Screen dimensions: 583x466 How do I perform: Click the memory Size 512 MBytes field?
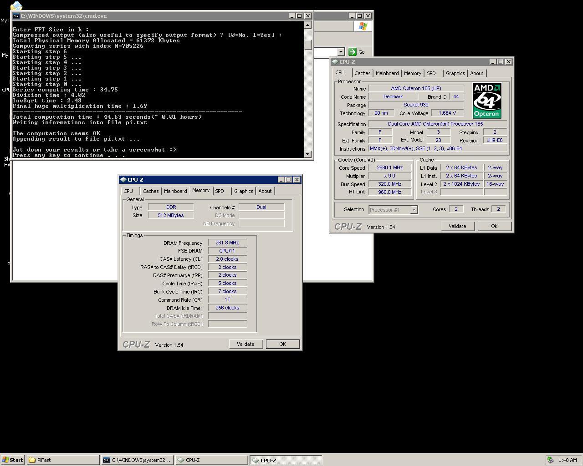pyautogui.click(x=171, y=215)
